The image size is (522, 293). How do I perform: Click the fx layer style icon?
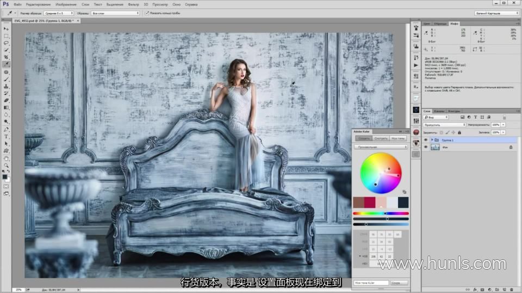click(x=475, y=289)
